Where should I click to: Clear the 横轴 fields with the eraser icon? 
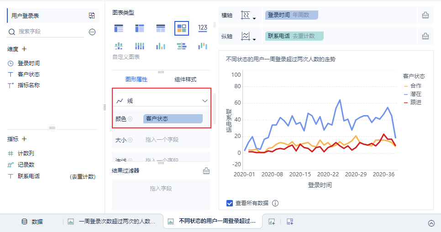click(425, 15)
